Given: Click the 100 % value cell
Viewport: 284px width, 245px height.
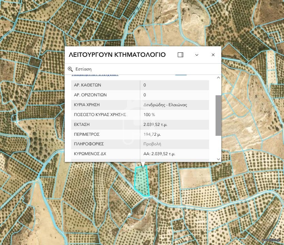Looking at the screenshot, I should click(149, 115).
